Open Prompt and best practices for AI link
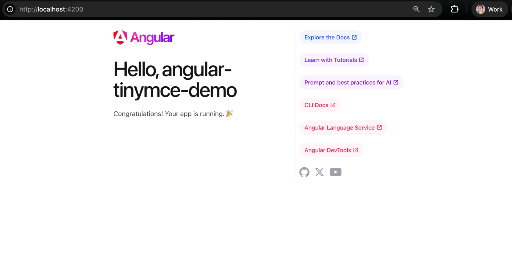 pos(351,82)
